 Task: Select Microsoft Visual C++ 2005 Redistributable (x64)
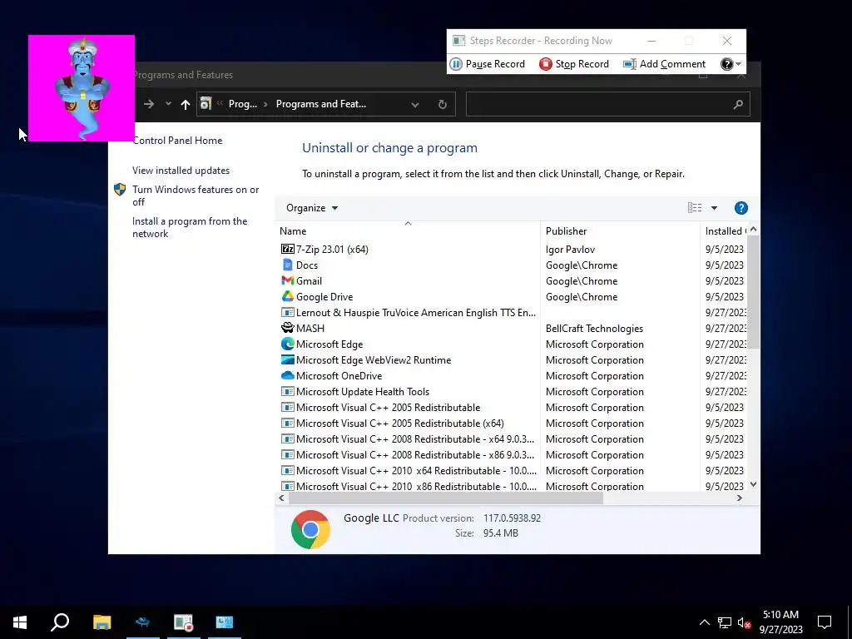(399, 423)
